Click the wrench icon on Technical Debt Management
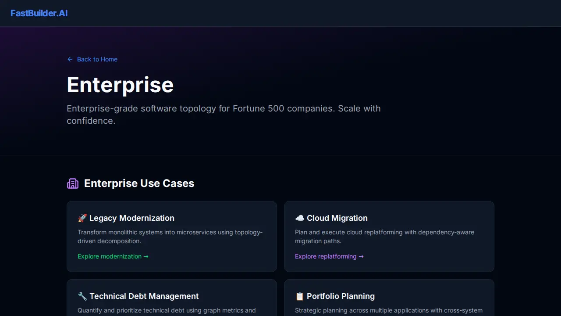Screen dimensions: 561x316 (x=82, y=296)
